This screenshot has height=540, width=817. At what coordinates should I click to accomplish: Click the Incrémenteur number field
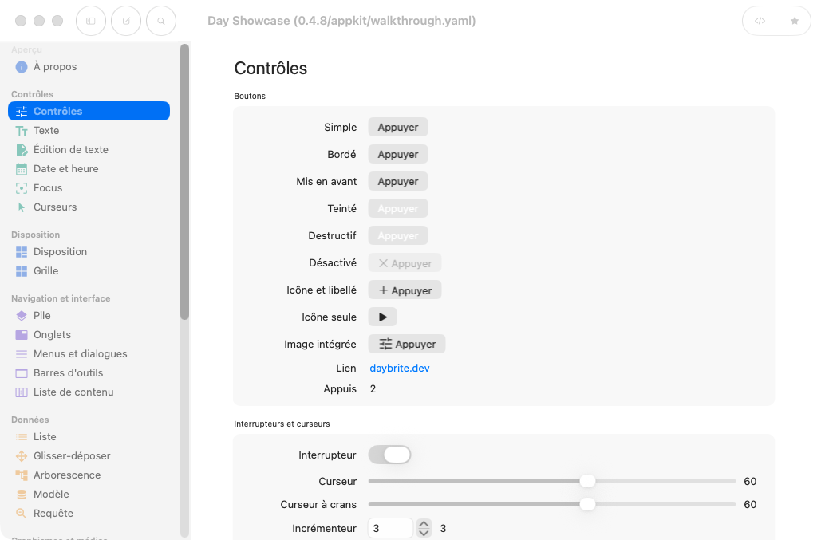coord(390,529)
